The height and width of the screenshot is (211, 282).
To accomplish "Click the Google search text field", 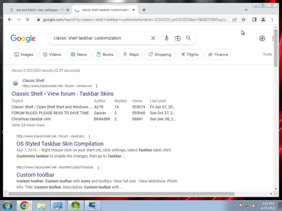I will click(x=101, y=38).
